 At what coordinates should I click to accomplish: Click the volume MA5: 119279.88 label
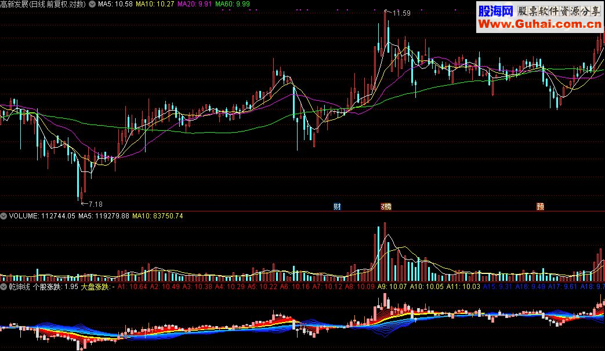click(x=104, y=216)
